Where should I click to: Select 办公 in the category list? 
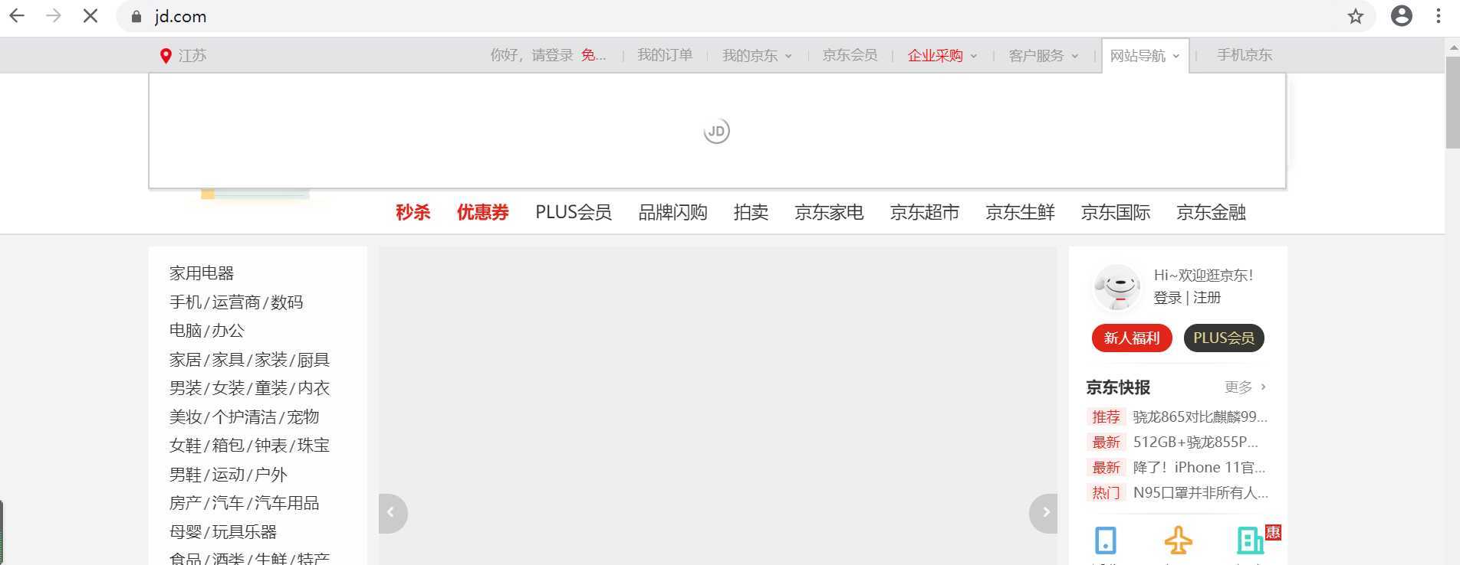(229, 331)
